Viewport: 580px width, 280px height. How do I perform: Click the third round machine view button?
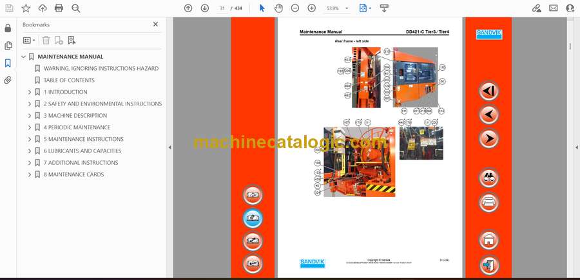pyautogui.click(x=253, y=241)
